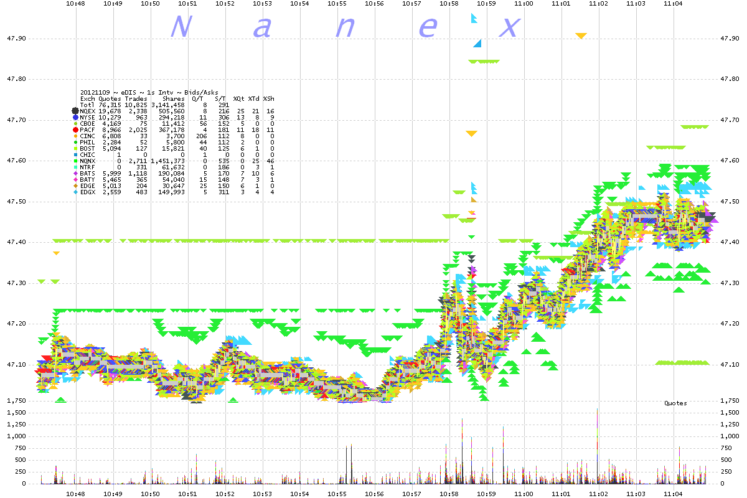747x498 pixels.
Task: Click the 'EDGX' exchange label
Action: [x=88, y=192]
